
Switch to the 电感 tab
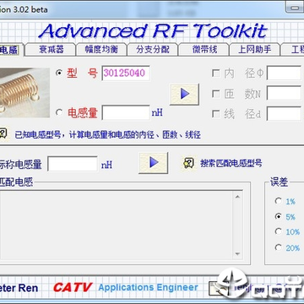(x=11, y=50)
